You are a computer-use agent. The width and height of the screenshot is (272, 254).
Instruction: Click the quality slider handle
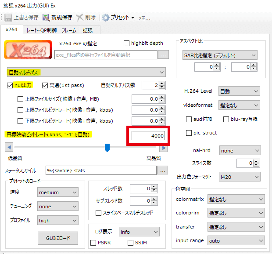107,148
